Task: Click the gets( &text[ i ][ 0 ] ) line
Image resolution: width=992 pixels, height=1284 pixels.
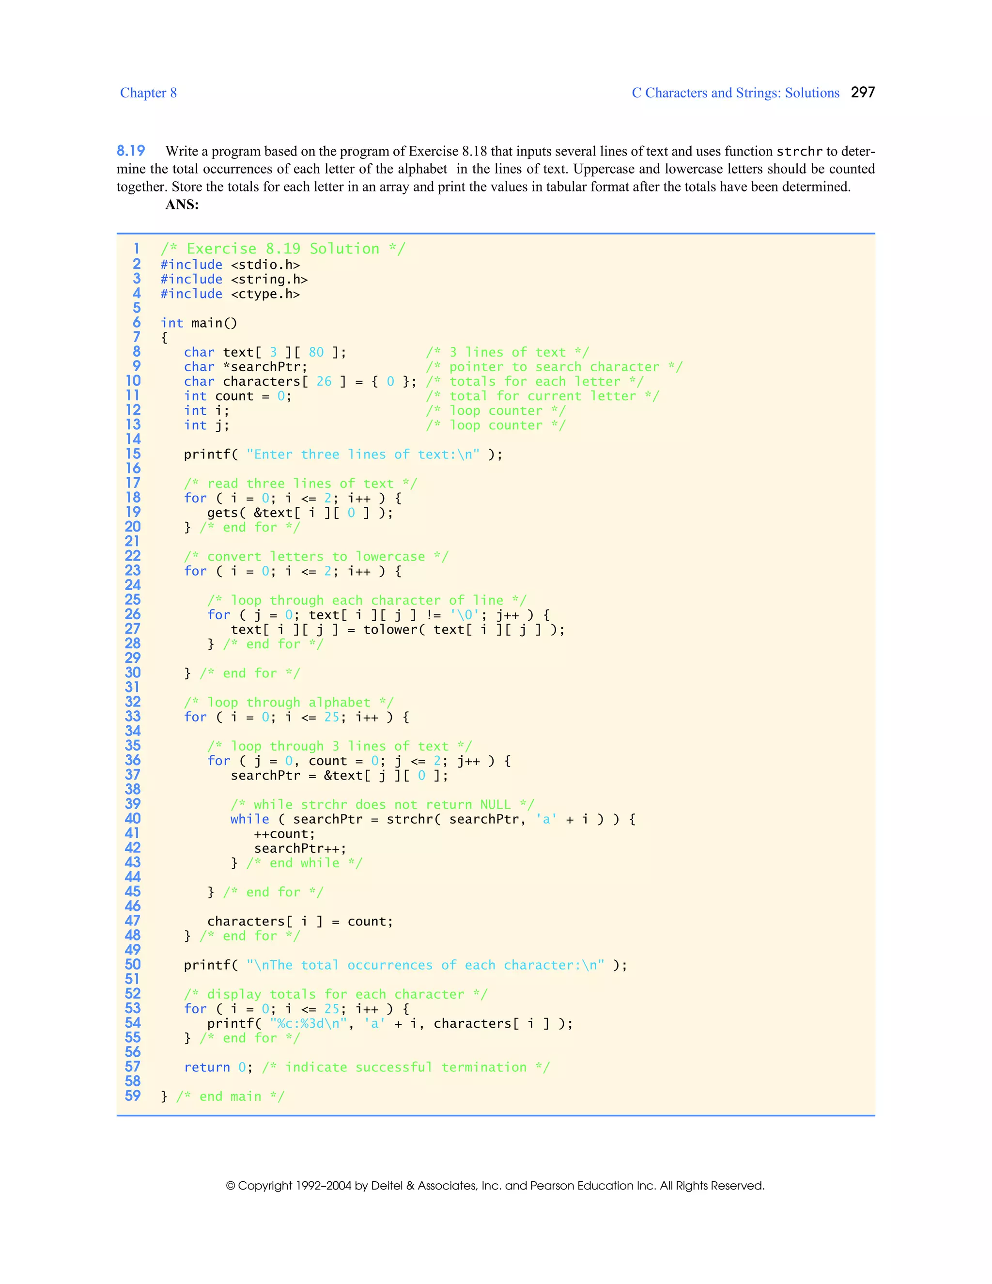Action: (x=300, y=513)
